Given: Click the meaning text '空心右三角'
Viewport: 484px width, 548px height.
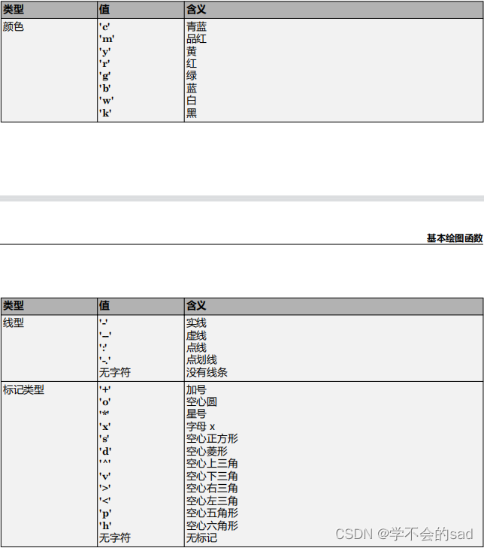Looking at the screenshot, I should [x=212, y=488].
